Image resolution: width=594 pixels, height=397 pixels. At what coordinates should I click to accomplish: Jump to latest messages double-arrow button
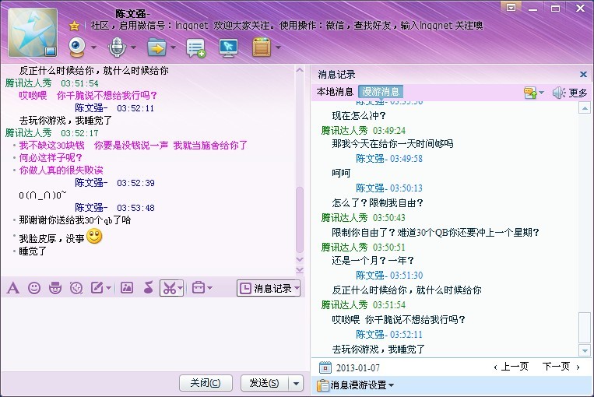(x=299, y=269)
